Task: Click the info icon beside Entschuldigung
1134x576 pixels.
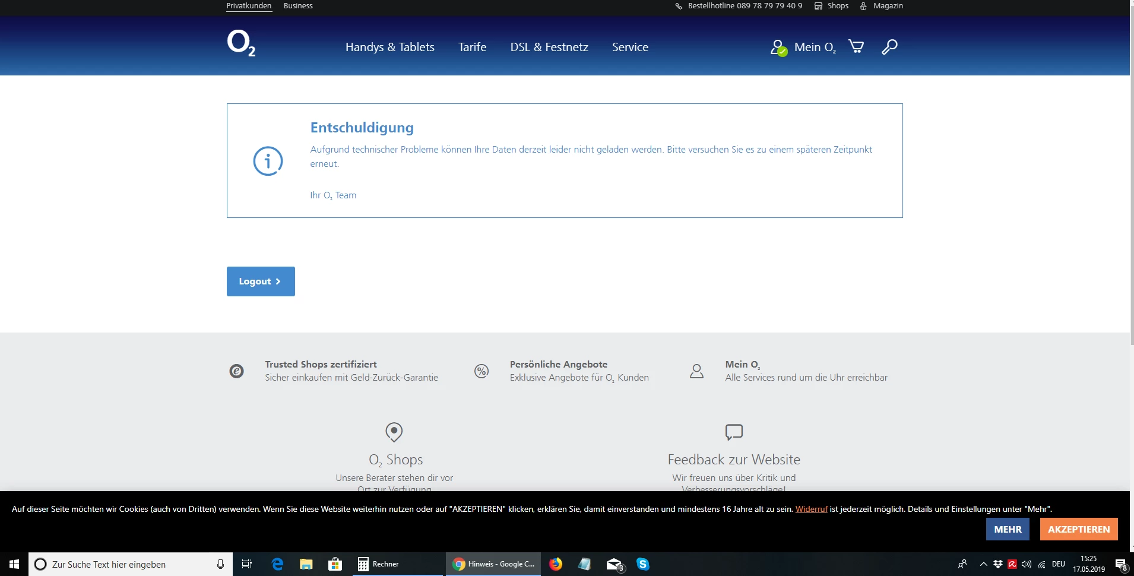Action: click(x=268, y=161)
